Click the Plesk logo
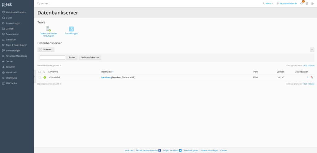This screenshot has height=153, width=317. (x=7, y=5)
